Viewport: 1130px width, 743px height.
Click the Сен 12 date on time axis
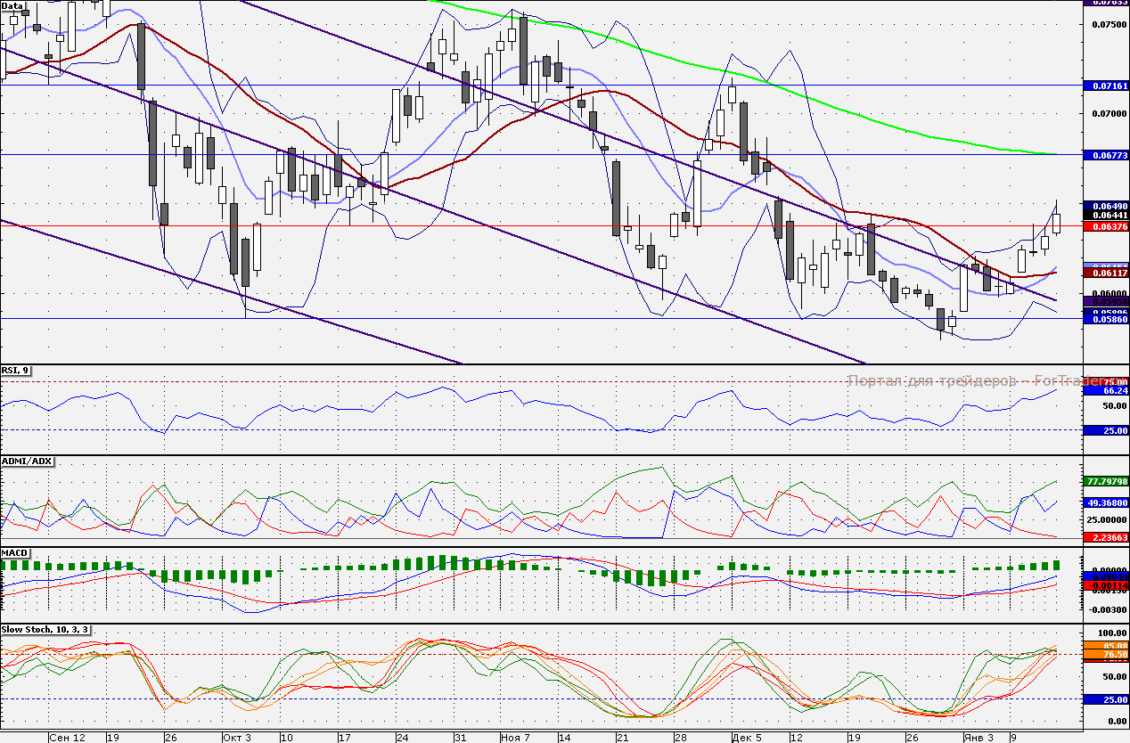(67, 738)
